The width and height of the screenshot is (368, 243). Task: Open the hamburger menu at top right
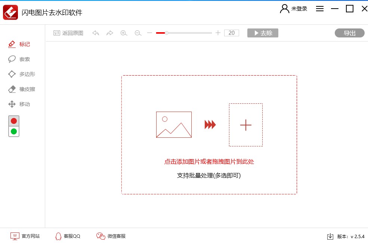click(320, 9)
